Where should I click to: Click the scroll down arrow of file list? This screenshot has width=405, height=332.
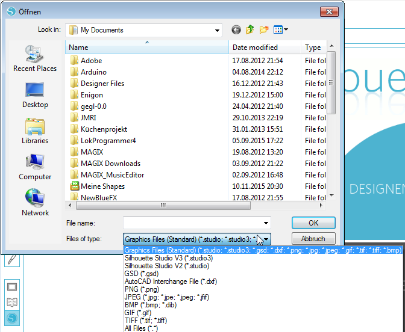[331, 195]
